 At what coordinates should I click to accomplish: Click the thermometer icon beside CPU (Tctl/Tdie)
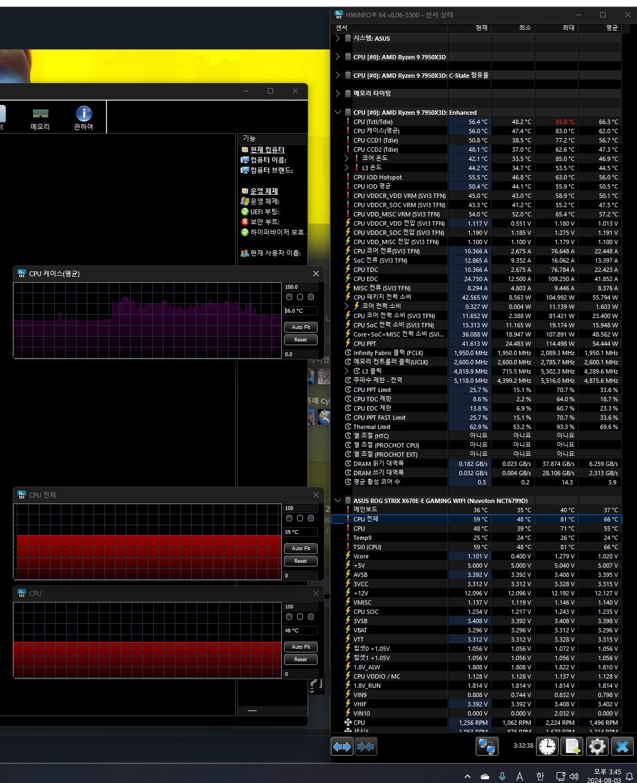348,122
